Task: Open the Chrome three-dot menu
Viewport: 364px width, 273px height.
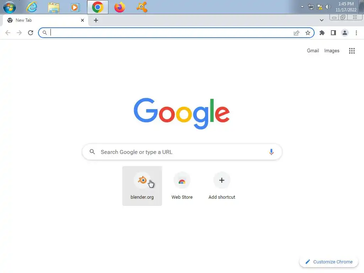Action: click(x=356, y=33)
